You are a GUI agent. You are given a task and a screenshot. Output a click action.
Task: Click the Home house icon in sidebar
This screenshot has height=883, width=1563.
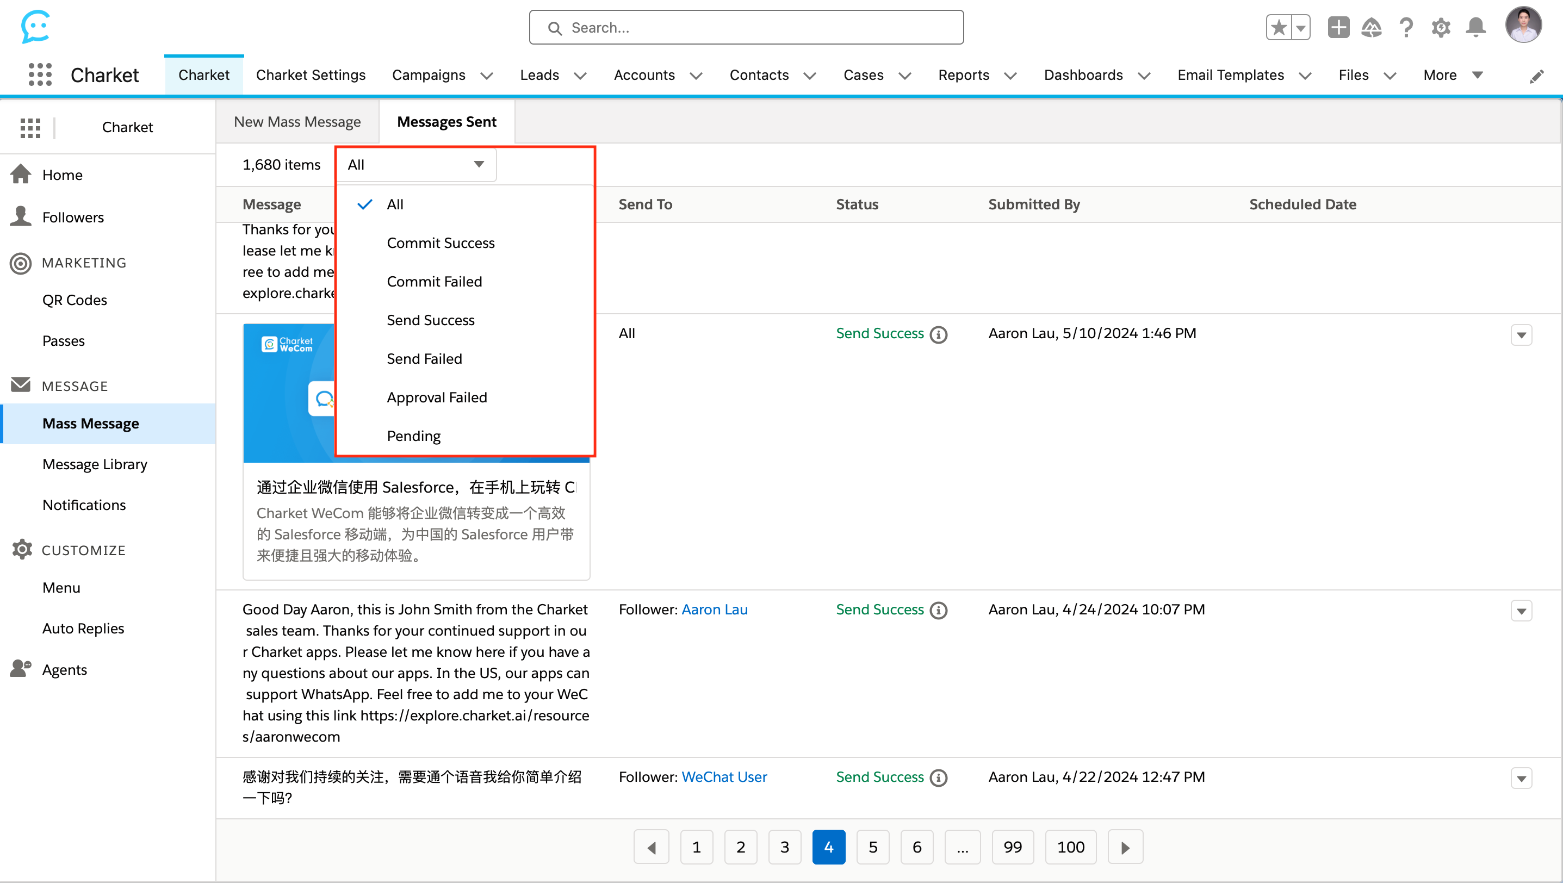coord(21,175)
